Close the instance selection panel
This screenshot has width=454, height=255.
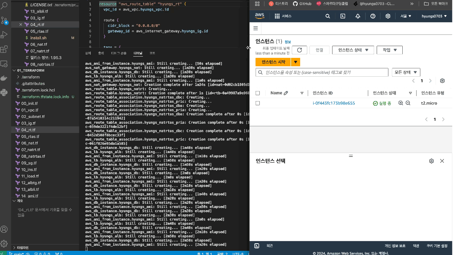click(442, 161)
